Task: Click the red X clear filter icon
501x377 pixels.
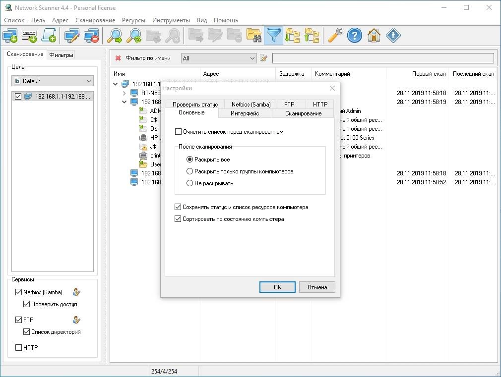Action: (x=118, y=58)
